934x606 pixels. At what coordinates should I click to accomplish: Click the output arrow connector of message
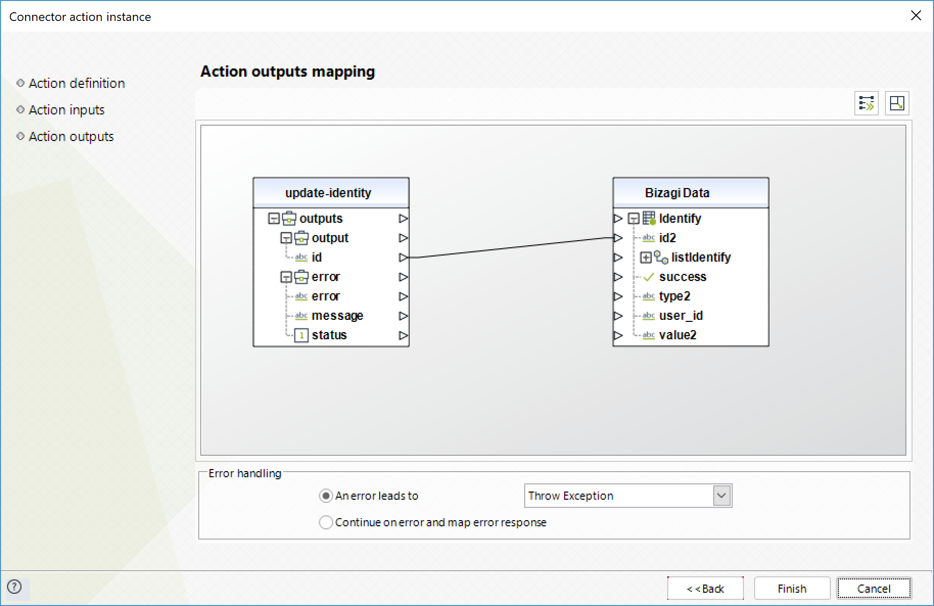pos(403,316)
